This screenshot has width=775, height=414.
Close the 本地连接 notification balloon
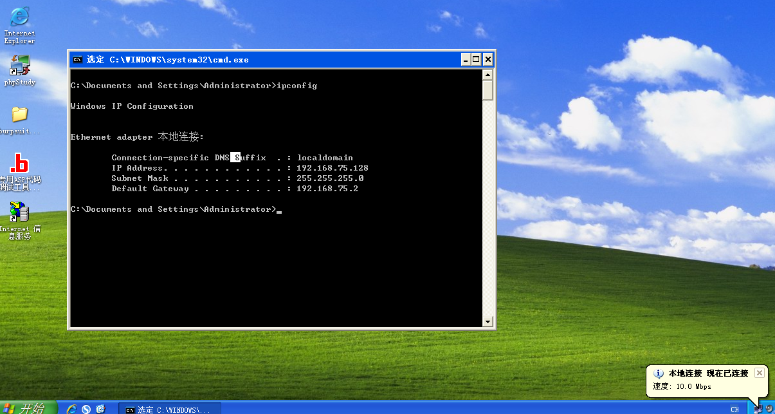pyautogui.click(x=760, y=373)
